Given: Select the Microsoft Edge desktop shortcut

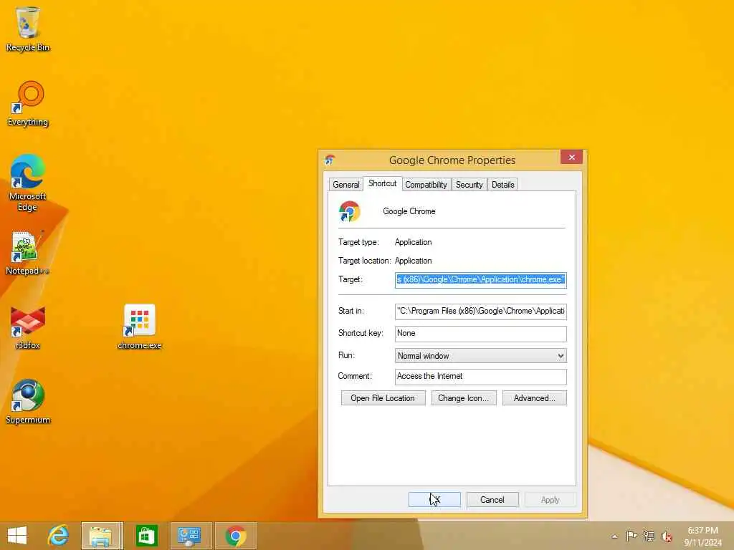Looking at the screenshot, I should coord(28,183).
